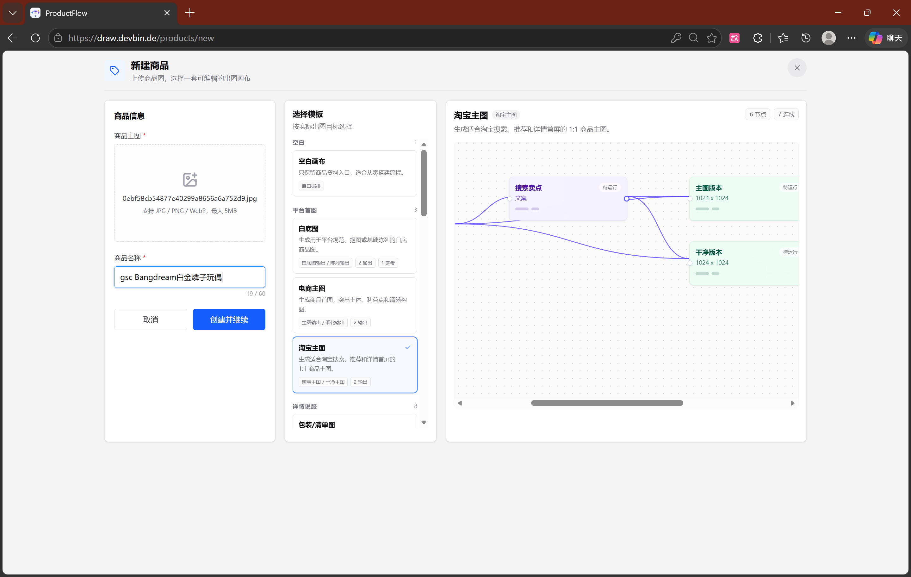Open the browser tab list chevron
Screen dimensions: 911x577
coord(12,13)
